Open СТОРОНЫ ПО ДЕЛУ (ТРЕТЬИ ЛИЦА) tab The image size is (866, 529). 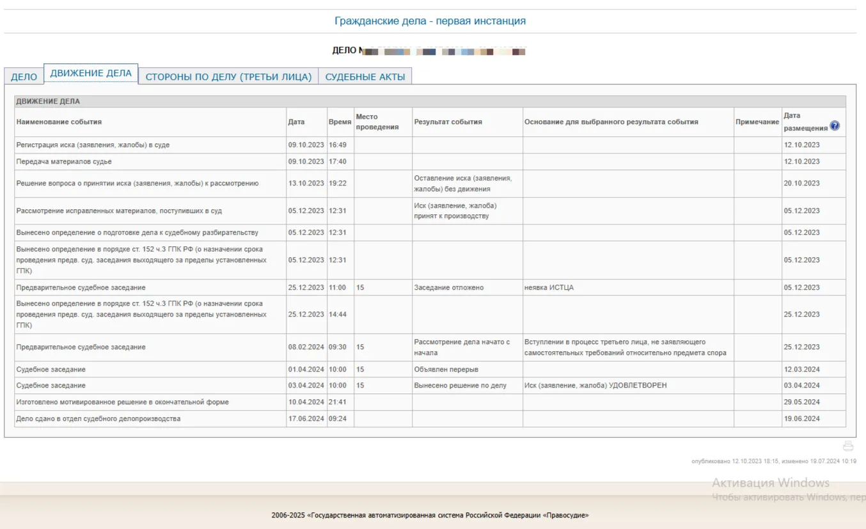pyautogui.click(x=228, y=76)
